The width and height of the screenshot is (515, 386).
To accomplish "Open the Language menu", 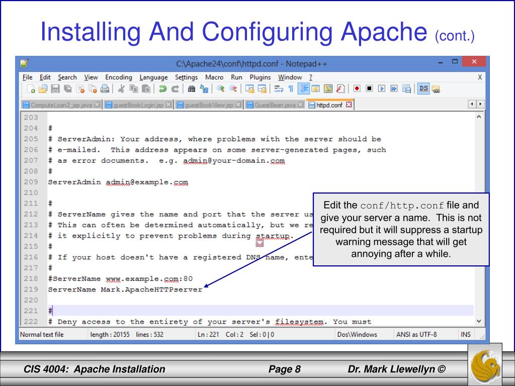I will 154,77.
